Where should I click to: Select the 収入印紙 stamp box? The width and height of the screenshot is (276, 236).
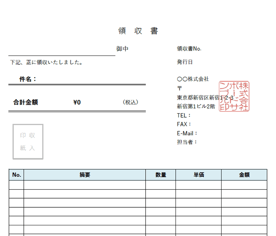[28, 142]
